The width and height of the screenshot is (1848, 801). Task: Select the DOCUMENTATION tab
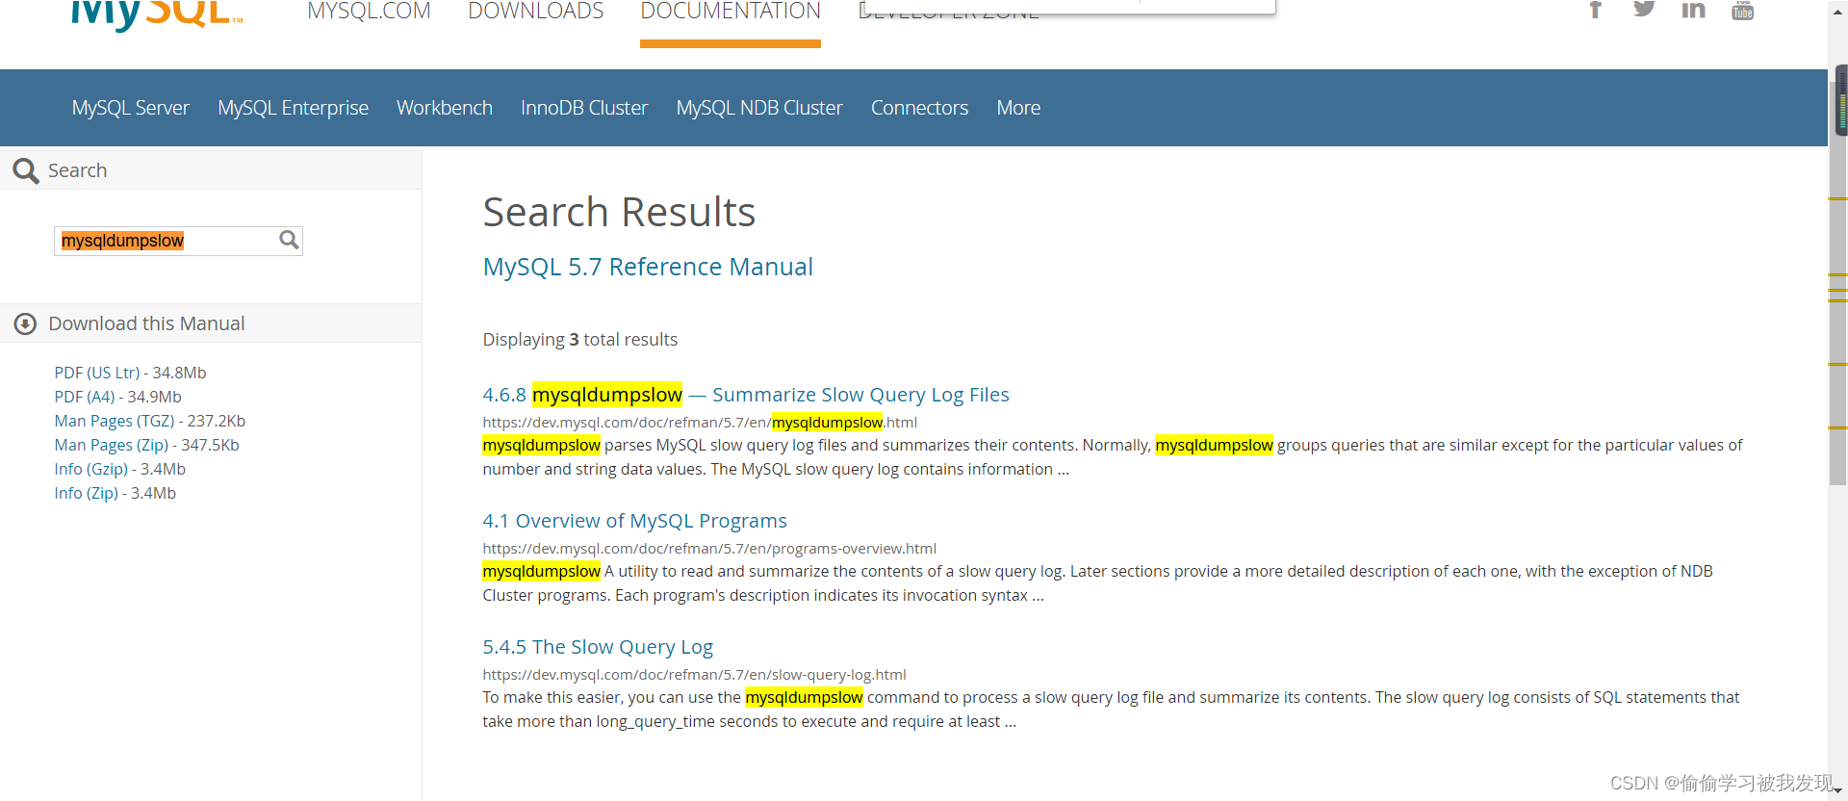731,12
